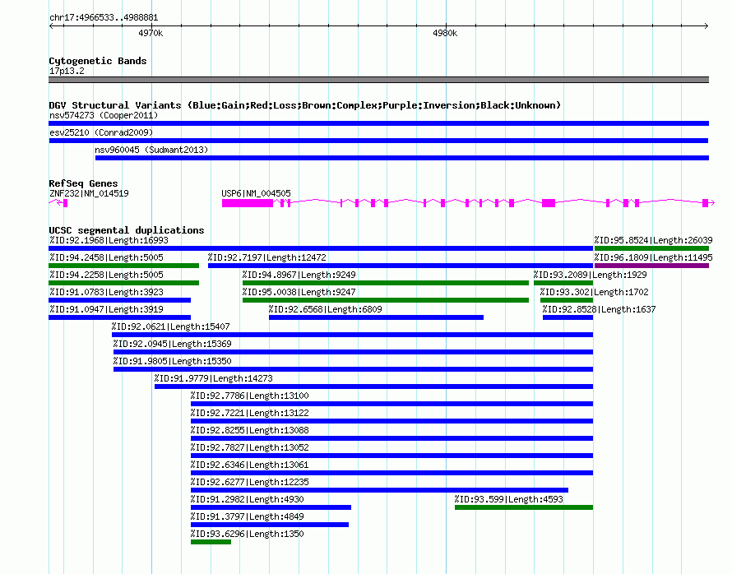Click the blue gain bar under esv25210
Image resolution: width=732 pixels, height=574 pixels.
(x=378, y=141)
